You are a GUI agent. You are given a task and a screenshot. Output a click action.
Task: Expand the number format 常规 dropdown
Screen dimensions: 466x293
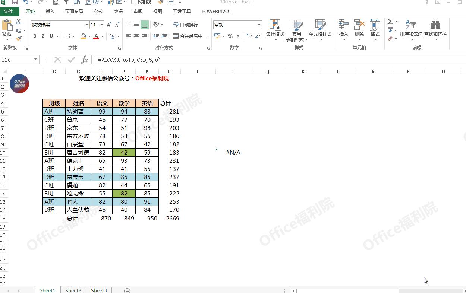coord(259,25)
